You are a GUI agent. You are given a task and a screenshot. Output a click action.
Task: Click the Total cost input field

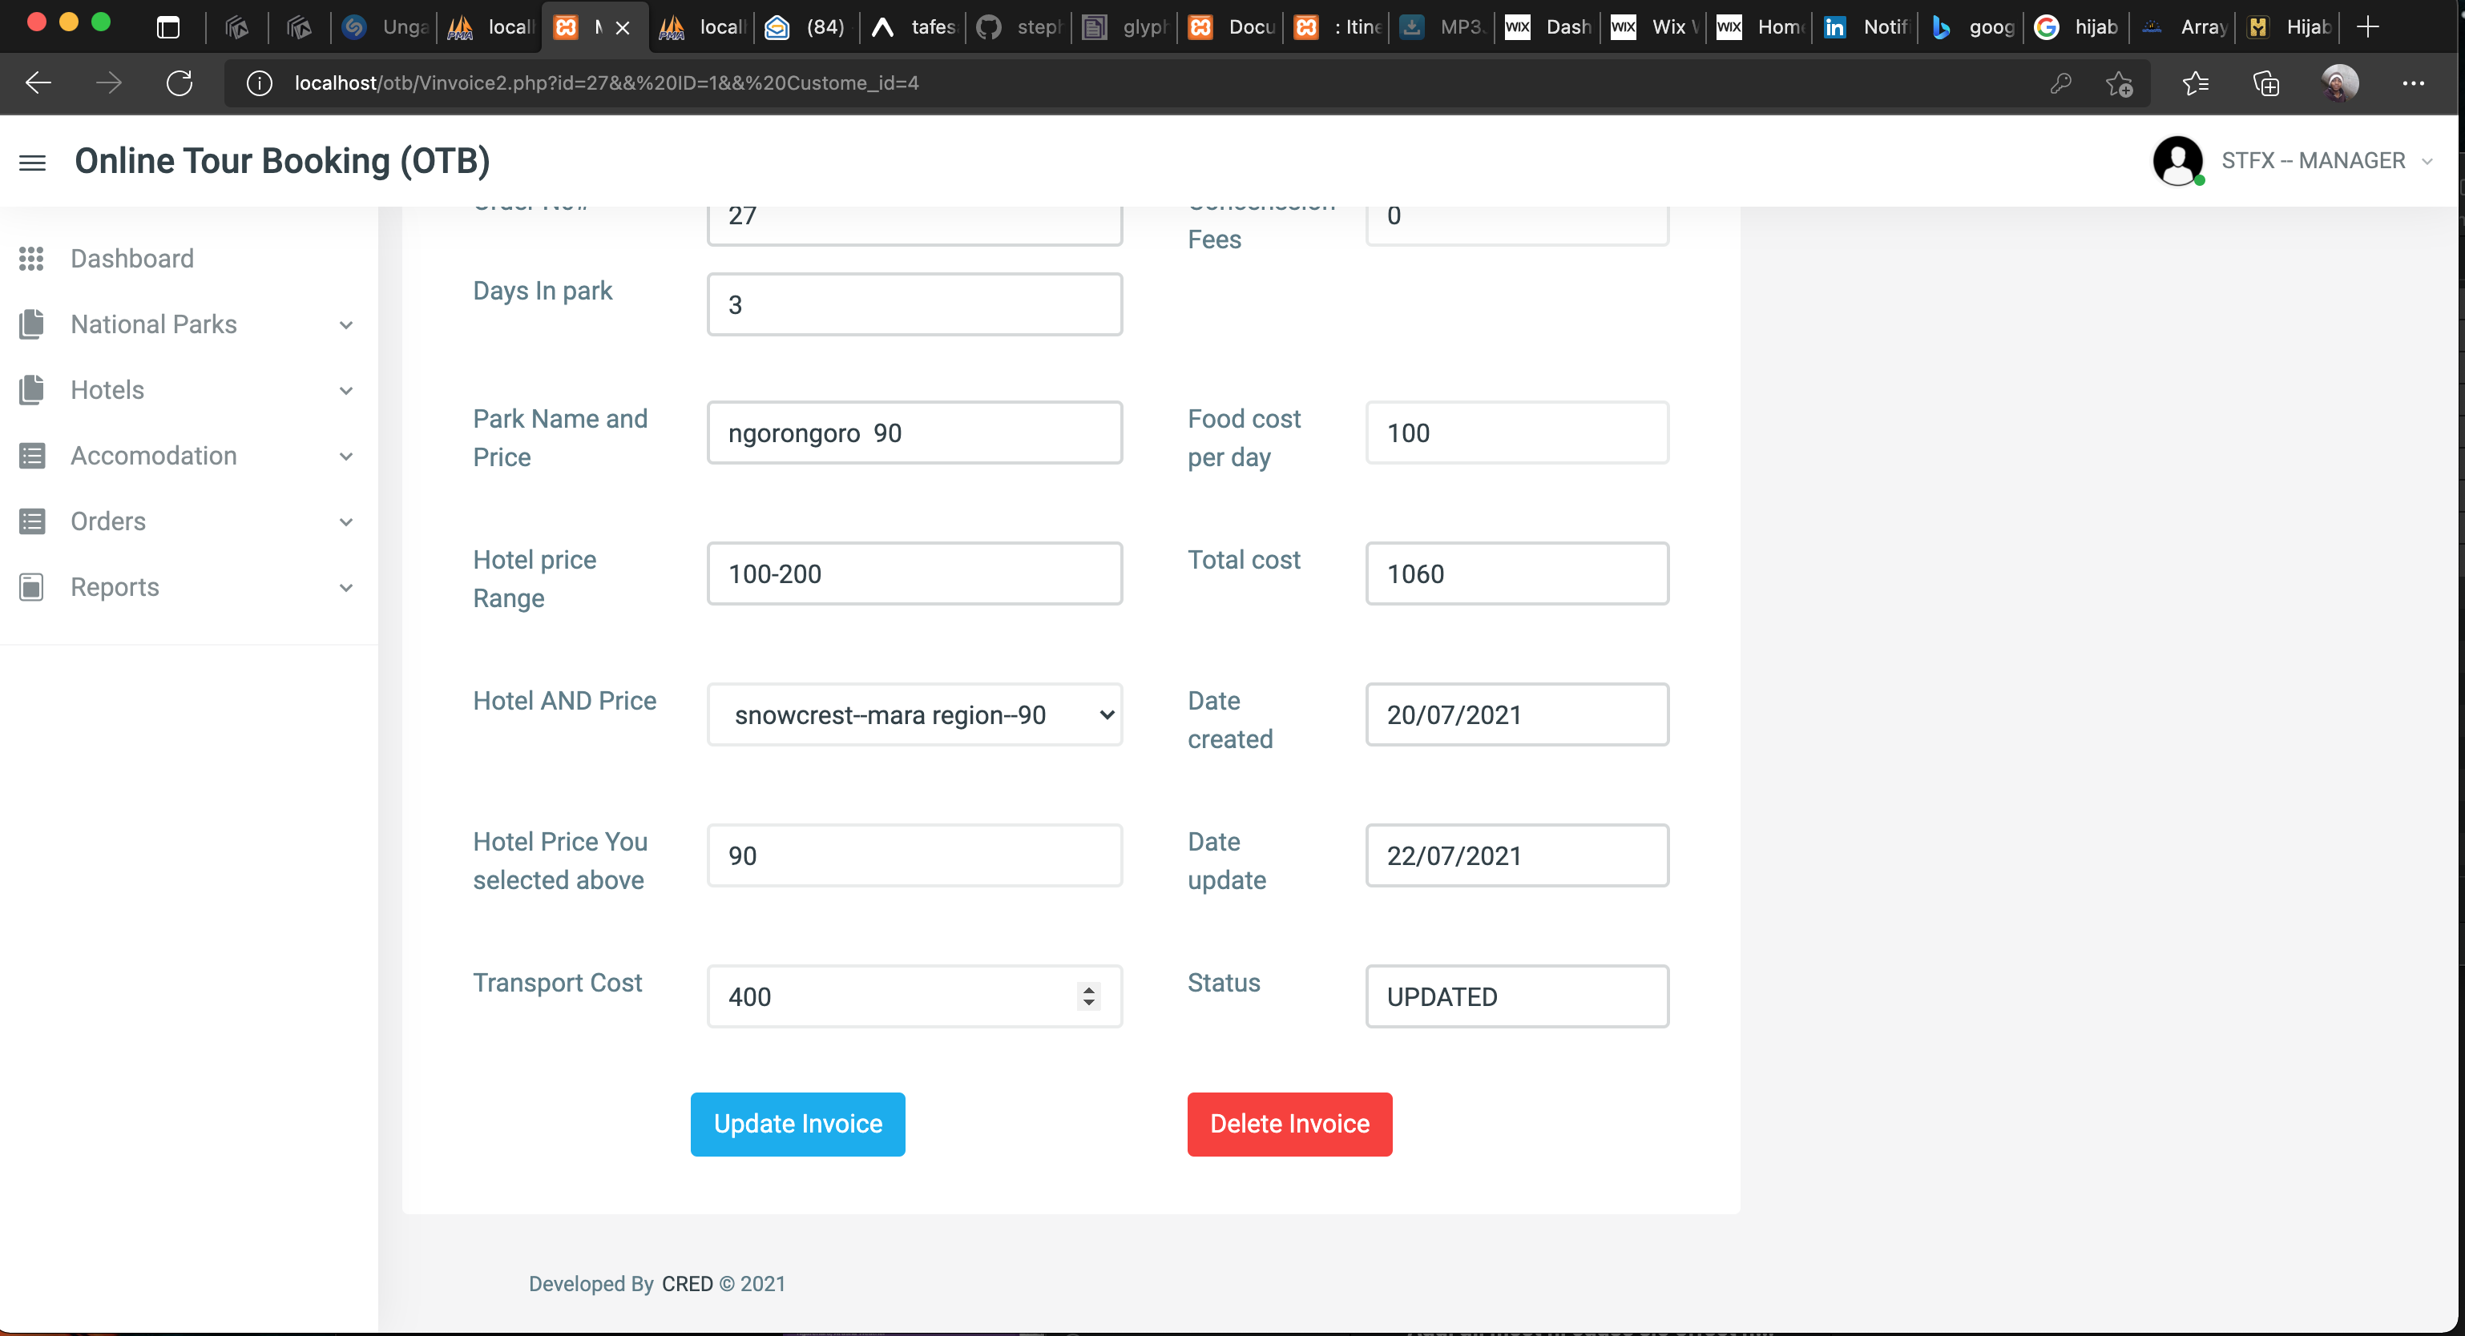(1515, 573)
